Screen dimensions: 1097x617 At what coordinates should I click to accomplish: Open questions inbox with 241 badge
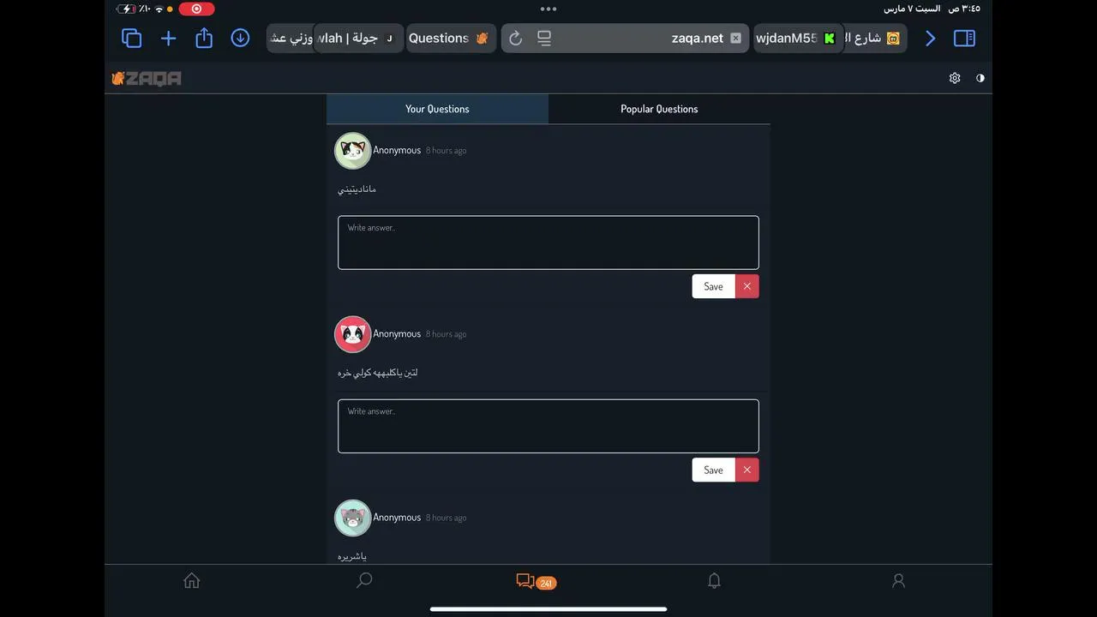pyautogui.click(x=537, y=582)
